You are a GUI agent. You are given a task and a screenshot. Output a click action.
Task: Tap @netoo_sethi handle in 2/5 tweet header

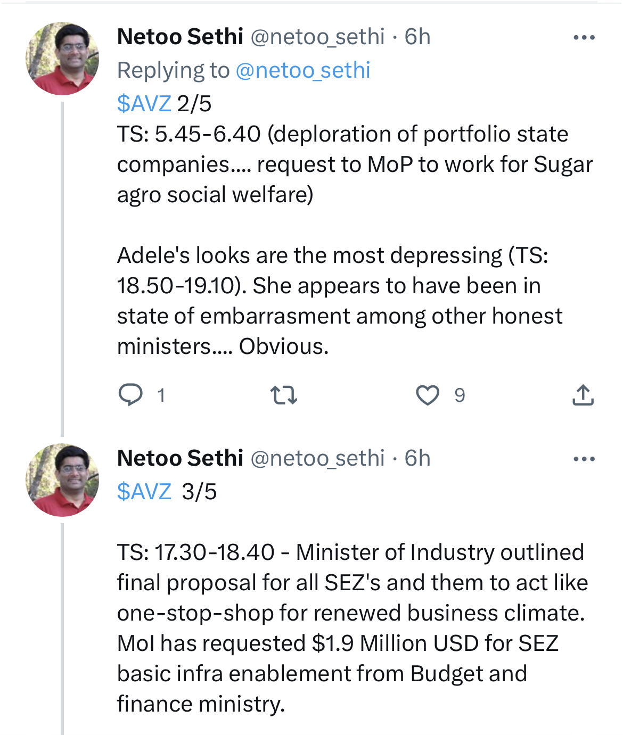pyautogui.click(x=317, y=37)
